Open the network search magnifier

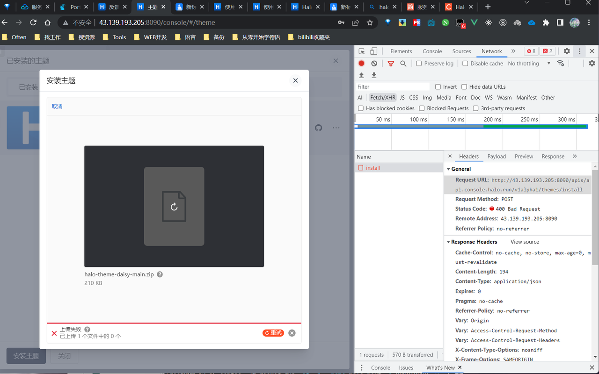point(403,64)
